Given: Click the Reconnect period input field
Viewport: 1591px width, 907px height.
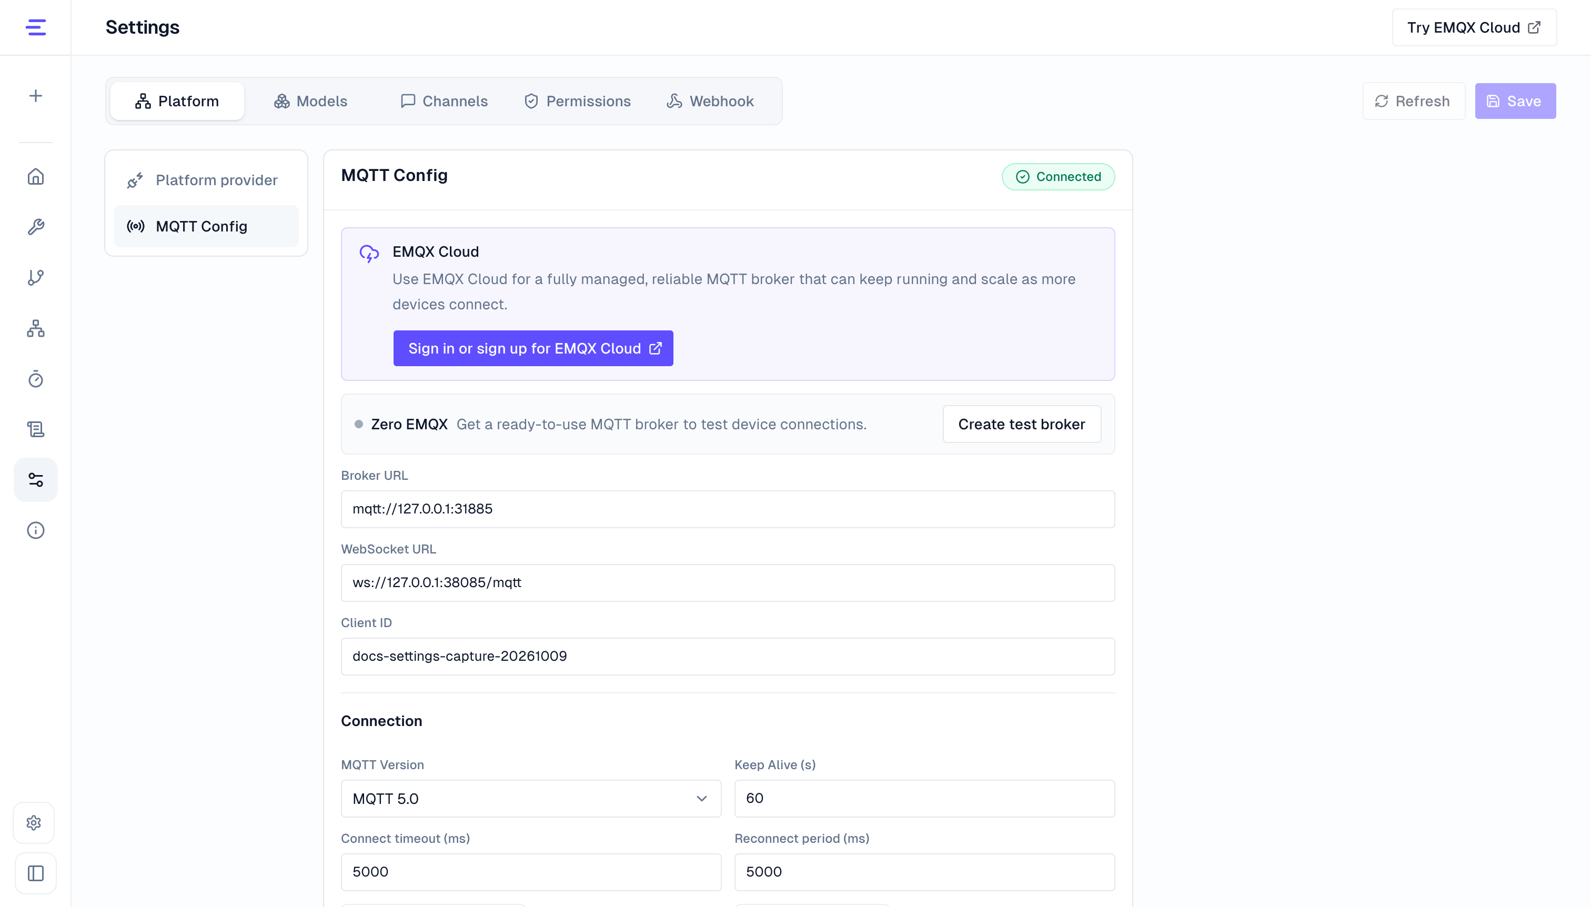Looking at the screenshot, I should (x=924, y=872).
